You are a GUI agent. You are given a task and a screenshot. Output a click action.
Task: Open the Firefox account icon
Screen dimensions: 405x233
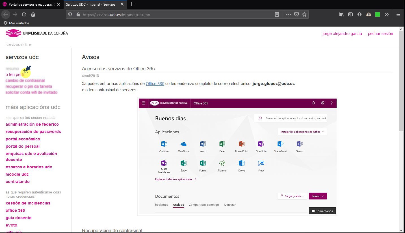click(x=359, y=14)
